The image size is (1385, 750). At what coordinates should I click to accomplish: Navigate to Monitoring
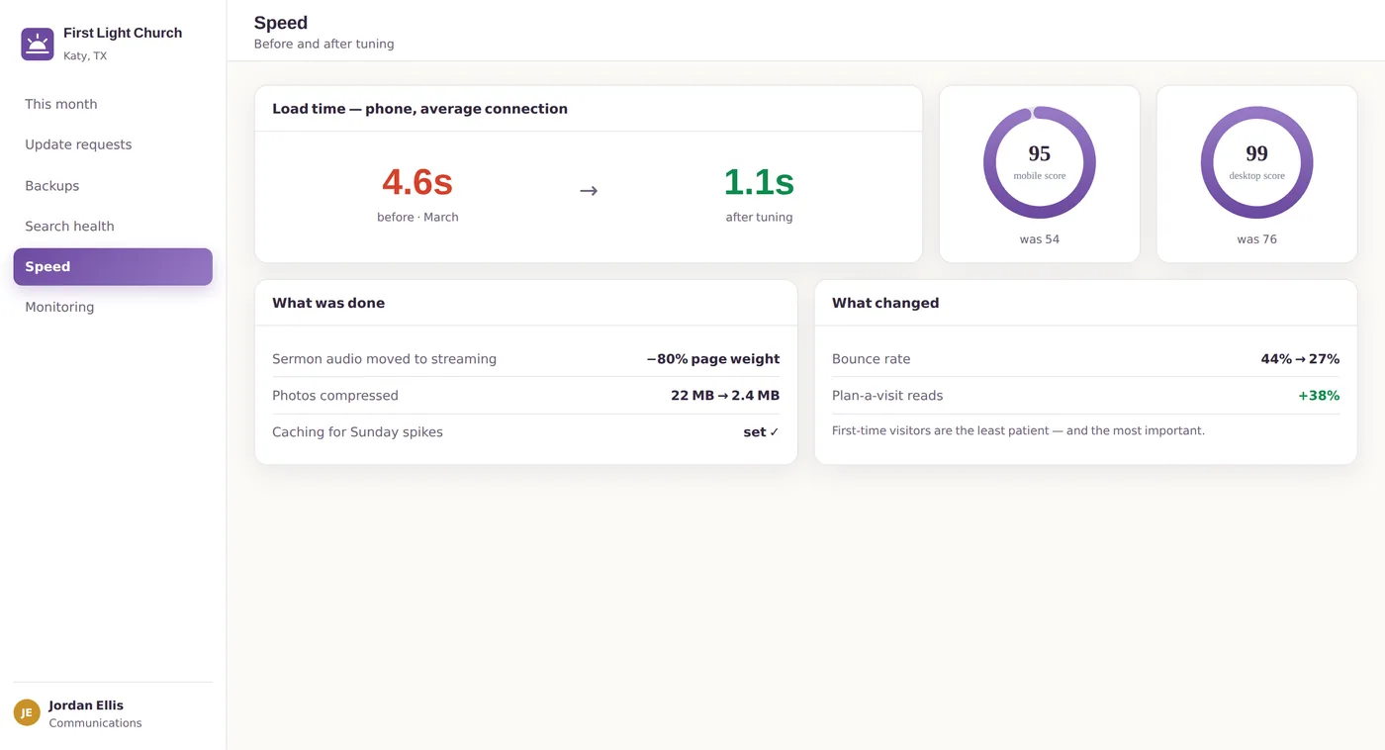tap(113, 308)
